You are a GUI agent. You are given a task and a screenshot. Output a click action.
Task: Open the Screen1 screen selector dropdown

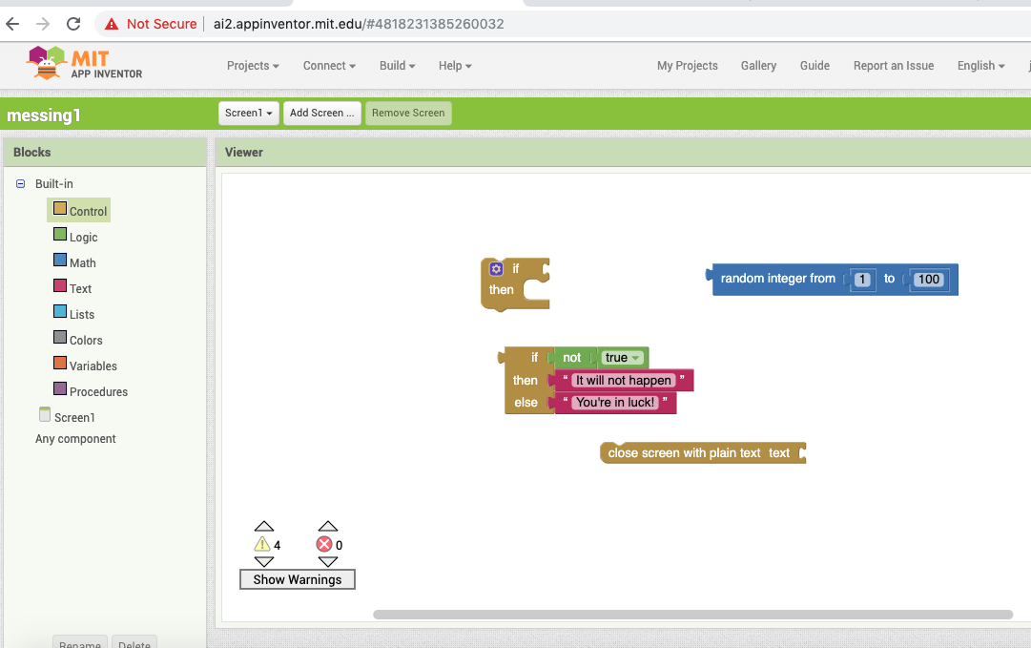coord(249,114)
